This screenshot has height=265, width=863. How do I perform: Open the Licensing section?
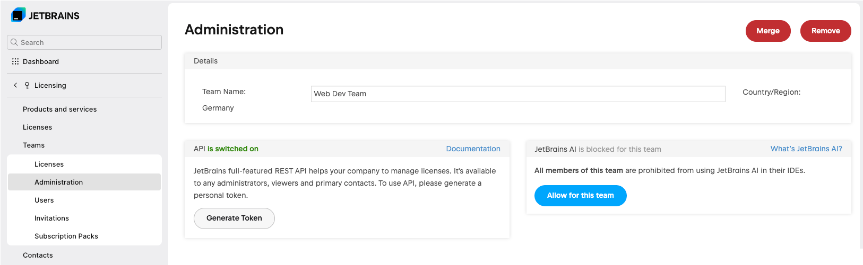tap(50, 85)
